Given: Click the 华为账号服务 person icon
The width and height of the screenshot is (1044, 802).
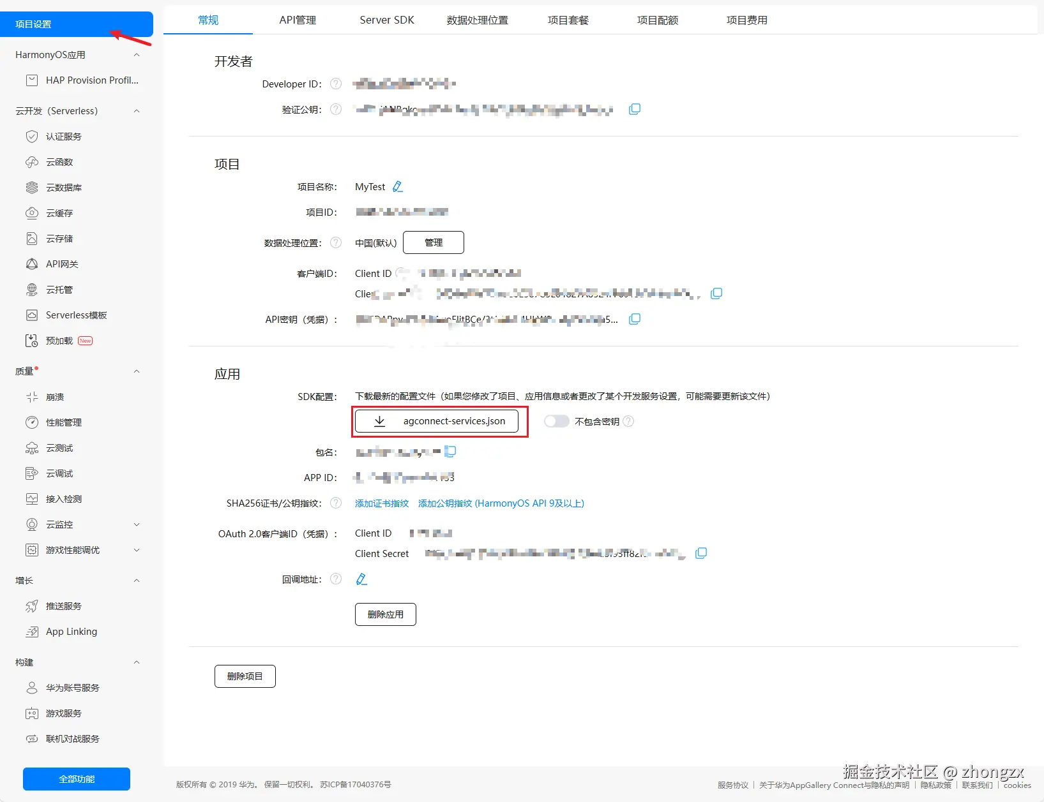Looking at the screenshot, I should (32, 688).
